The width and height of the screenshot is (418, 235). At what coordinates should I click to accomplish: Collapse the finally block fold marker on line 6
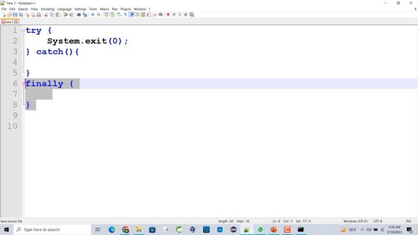pos(24,84)
